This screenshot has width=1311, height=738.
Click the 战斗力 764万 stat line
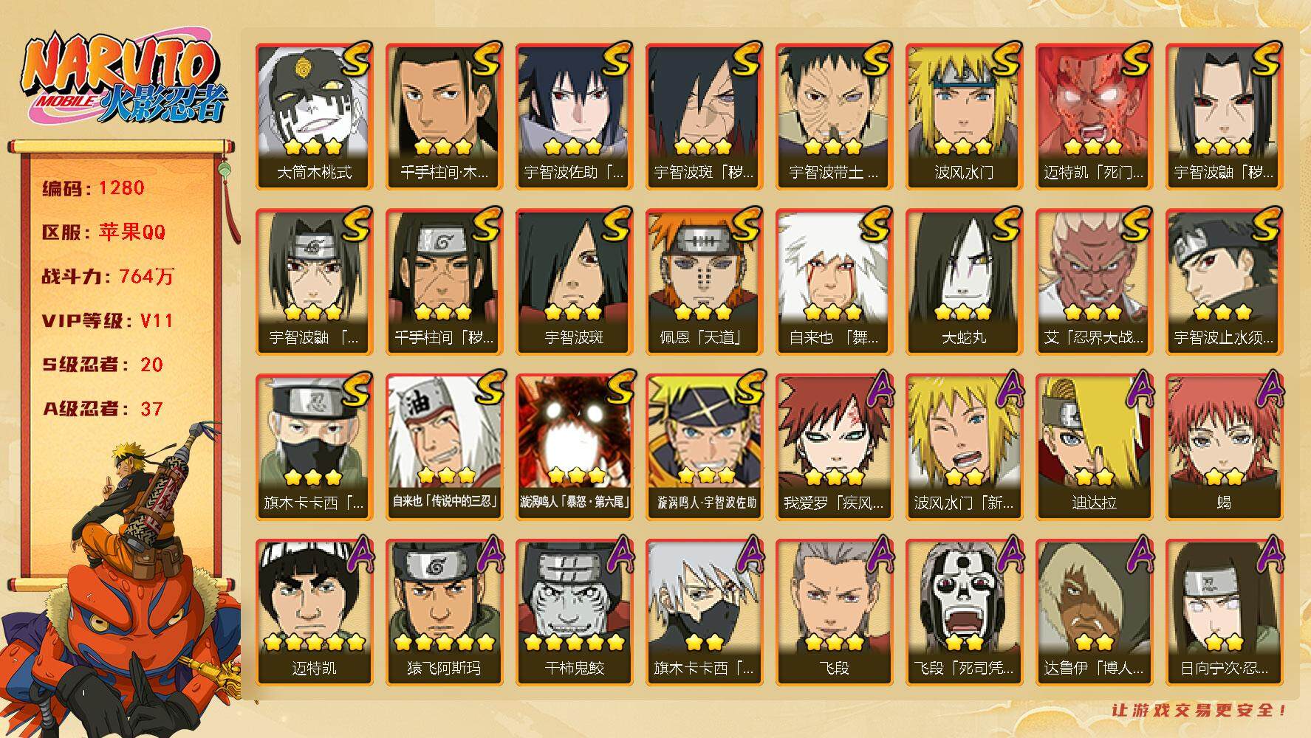(x=108, y=277)
